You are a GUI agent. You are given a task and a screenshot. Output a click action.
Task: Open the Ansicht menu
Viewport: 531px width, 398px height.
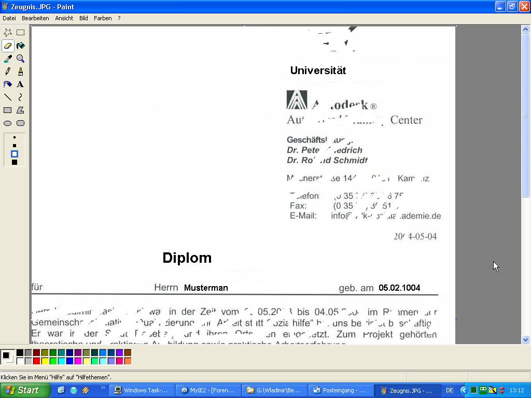pos(64,18)
